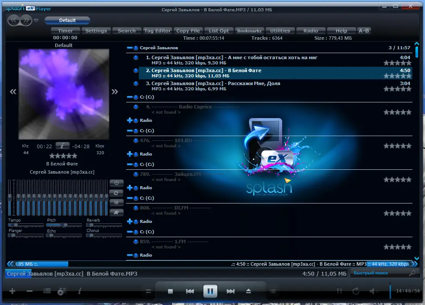Click the disc library icon in bottom toolbar

coord(62,291)
